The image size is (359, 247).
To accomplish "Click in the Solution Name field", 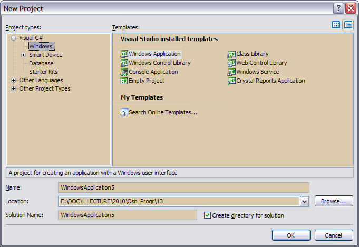I will (128, 215).
